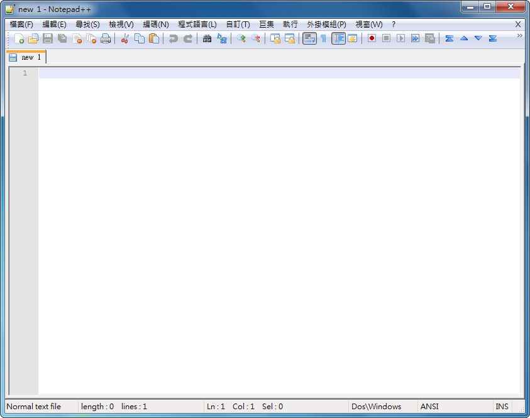Click the Close document toolbar icon

(x=77, y=38)
